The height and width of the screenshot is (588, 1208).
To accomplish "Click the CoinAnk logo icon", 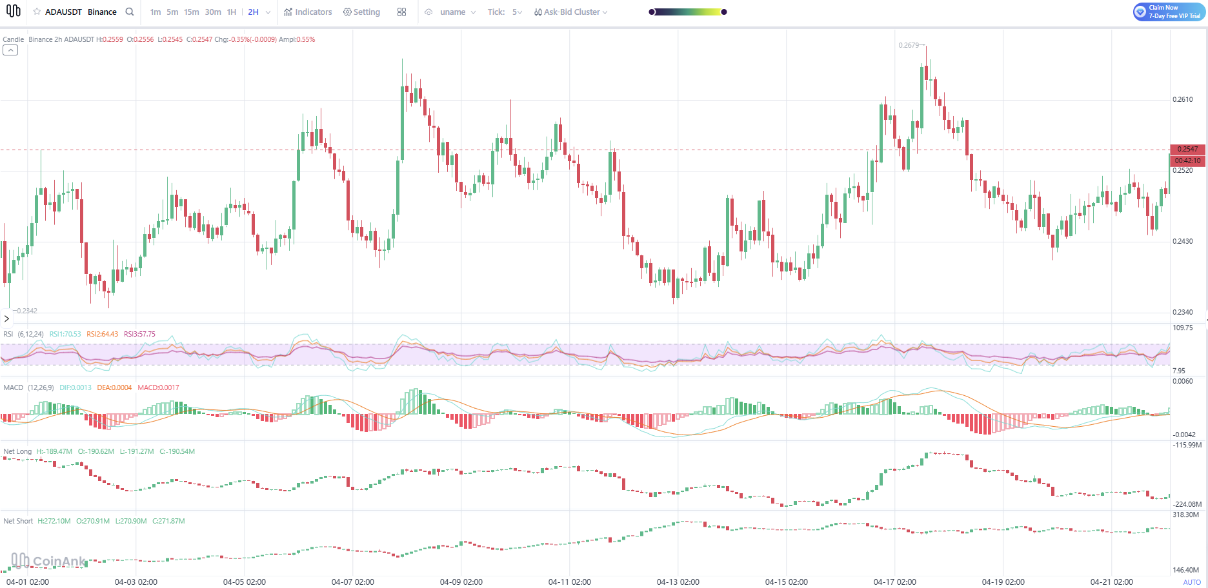I will click(x=13, y=11).
